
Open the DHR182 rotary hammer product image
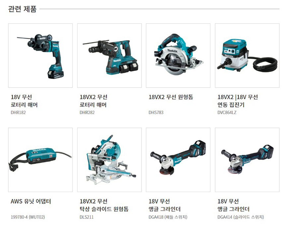point(40,56)
